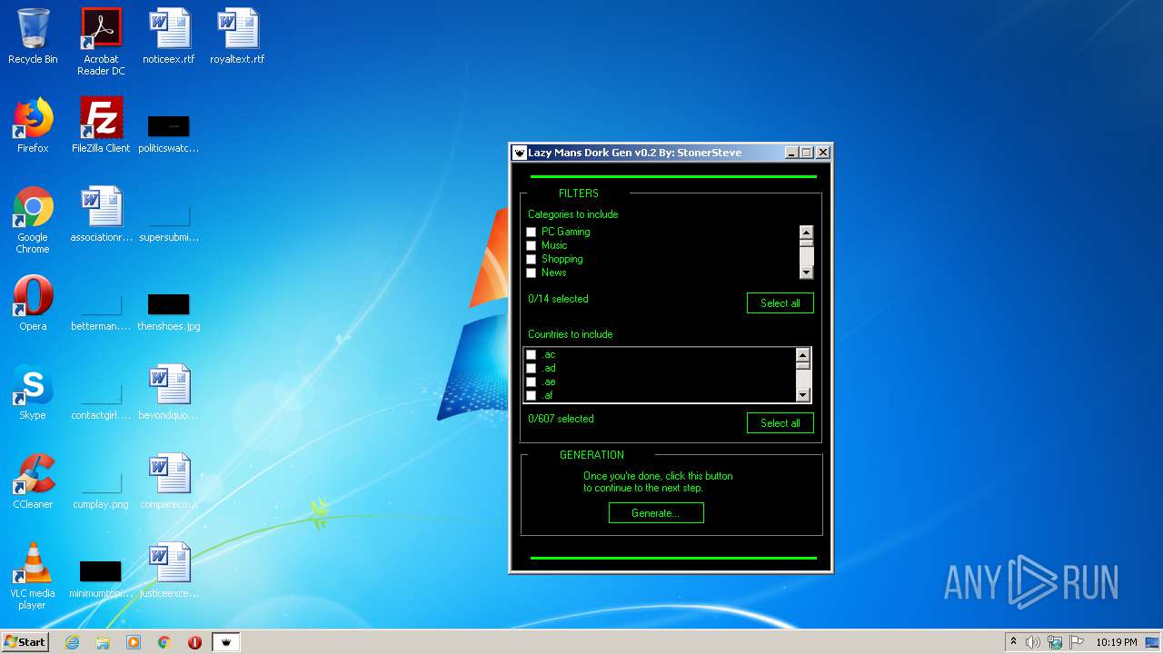1163x654 pixels.
Task: Check the Shopping category checkbox
Action: (x=532, y=260)
